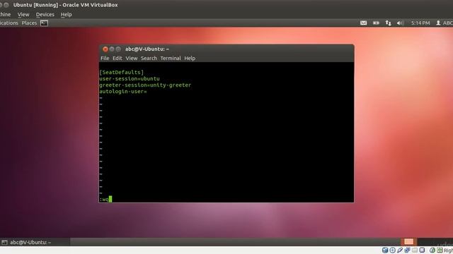Image resolution: width=453 pixels, height=254 pixels.
Task: Minimize the terminal window
Action: tap(112, 49)
